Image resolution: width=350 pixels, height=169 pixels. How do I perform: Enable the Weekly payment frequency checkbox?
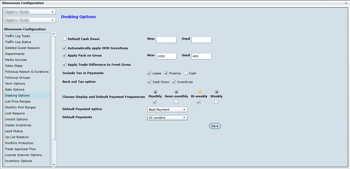pyautogui.click(x=216, y=102)
